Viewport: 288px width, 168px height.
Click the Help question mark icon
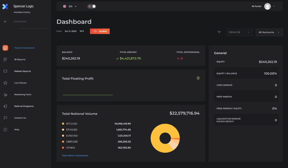tap(5, 129)
